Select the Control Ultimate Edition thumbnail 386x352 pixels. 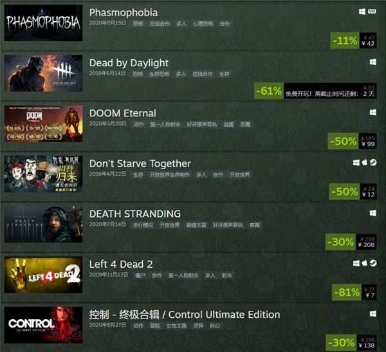point(43,325)
